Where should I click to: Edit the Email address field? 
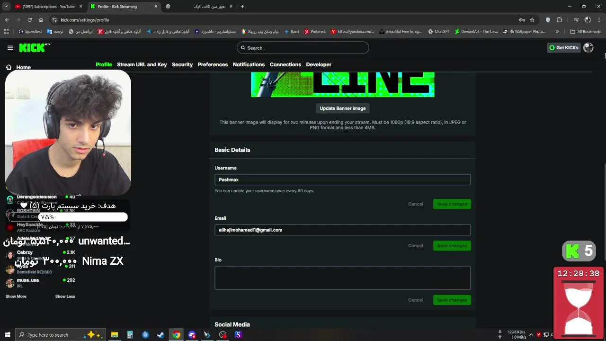point(343,230)
